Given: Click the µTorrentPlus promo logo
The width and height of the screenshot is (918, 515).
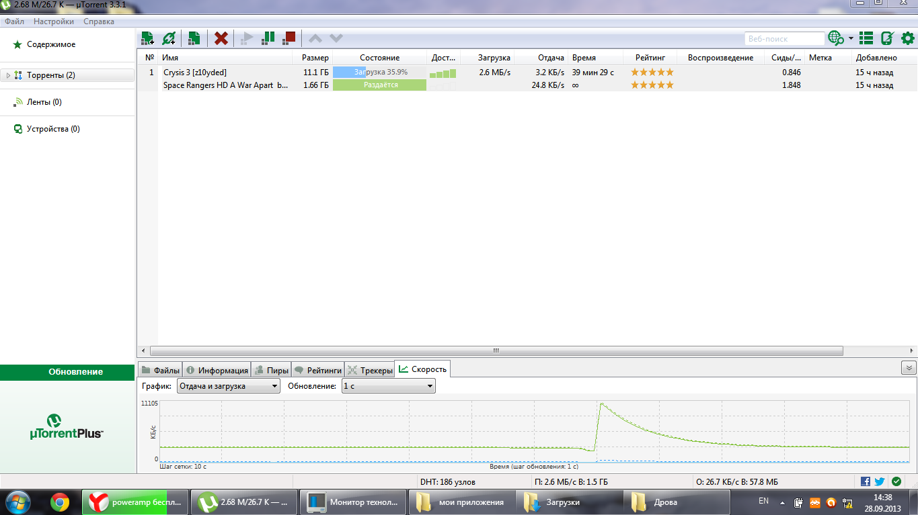Looking at the screenshot, I should [67, 426].
